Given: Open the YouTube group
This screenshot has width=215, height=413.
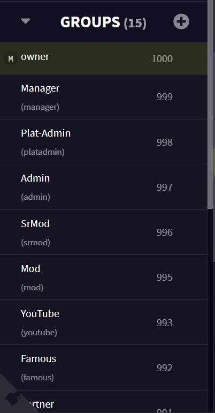Looking at the screenshot, I should (104, 322).
